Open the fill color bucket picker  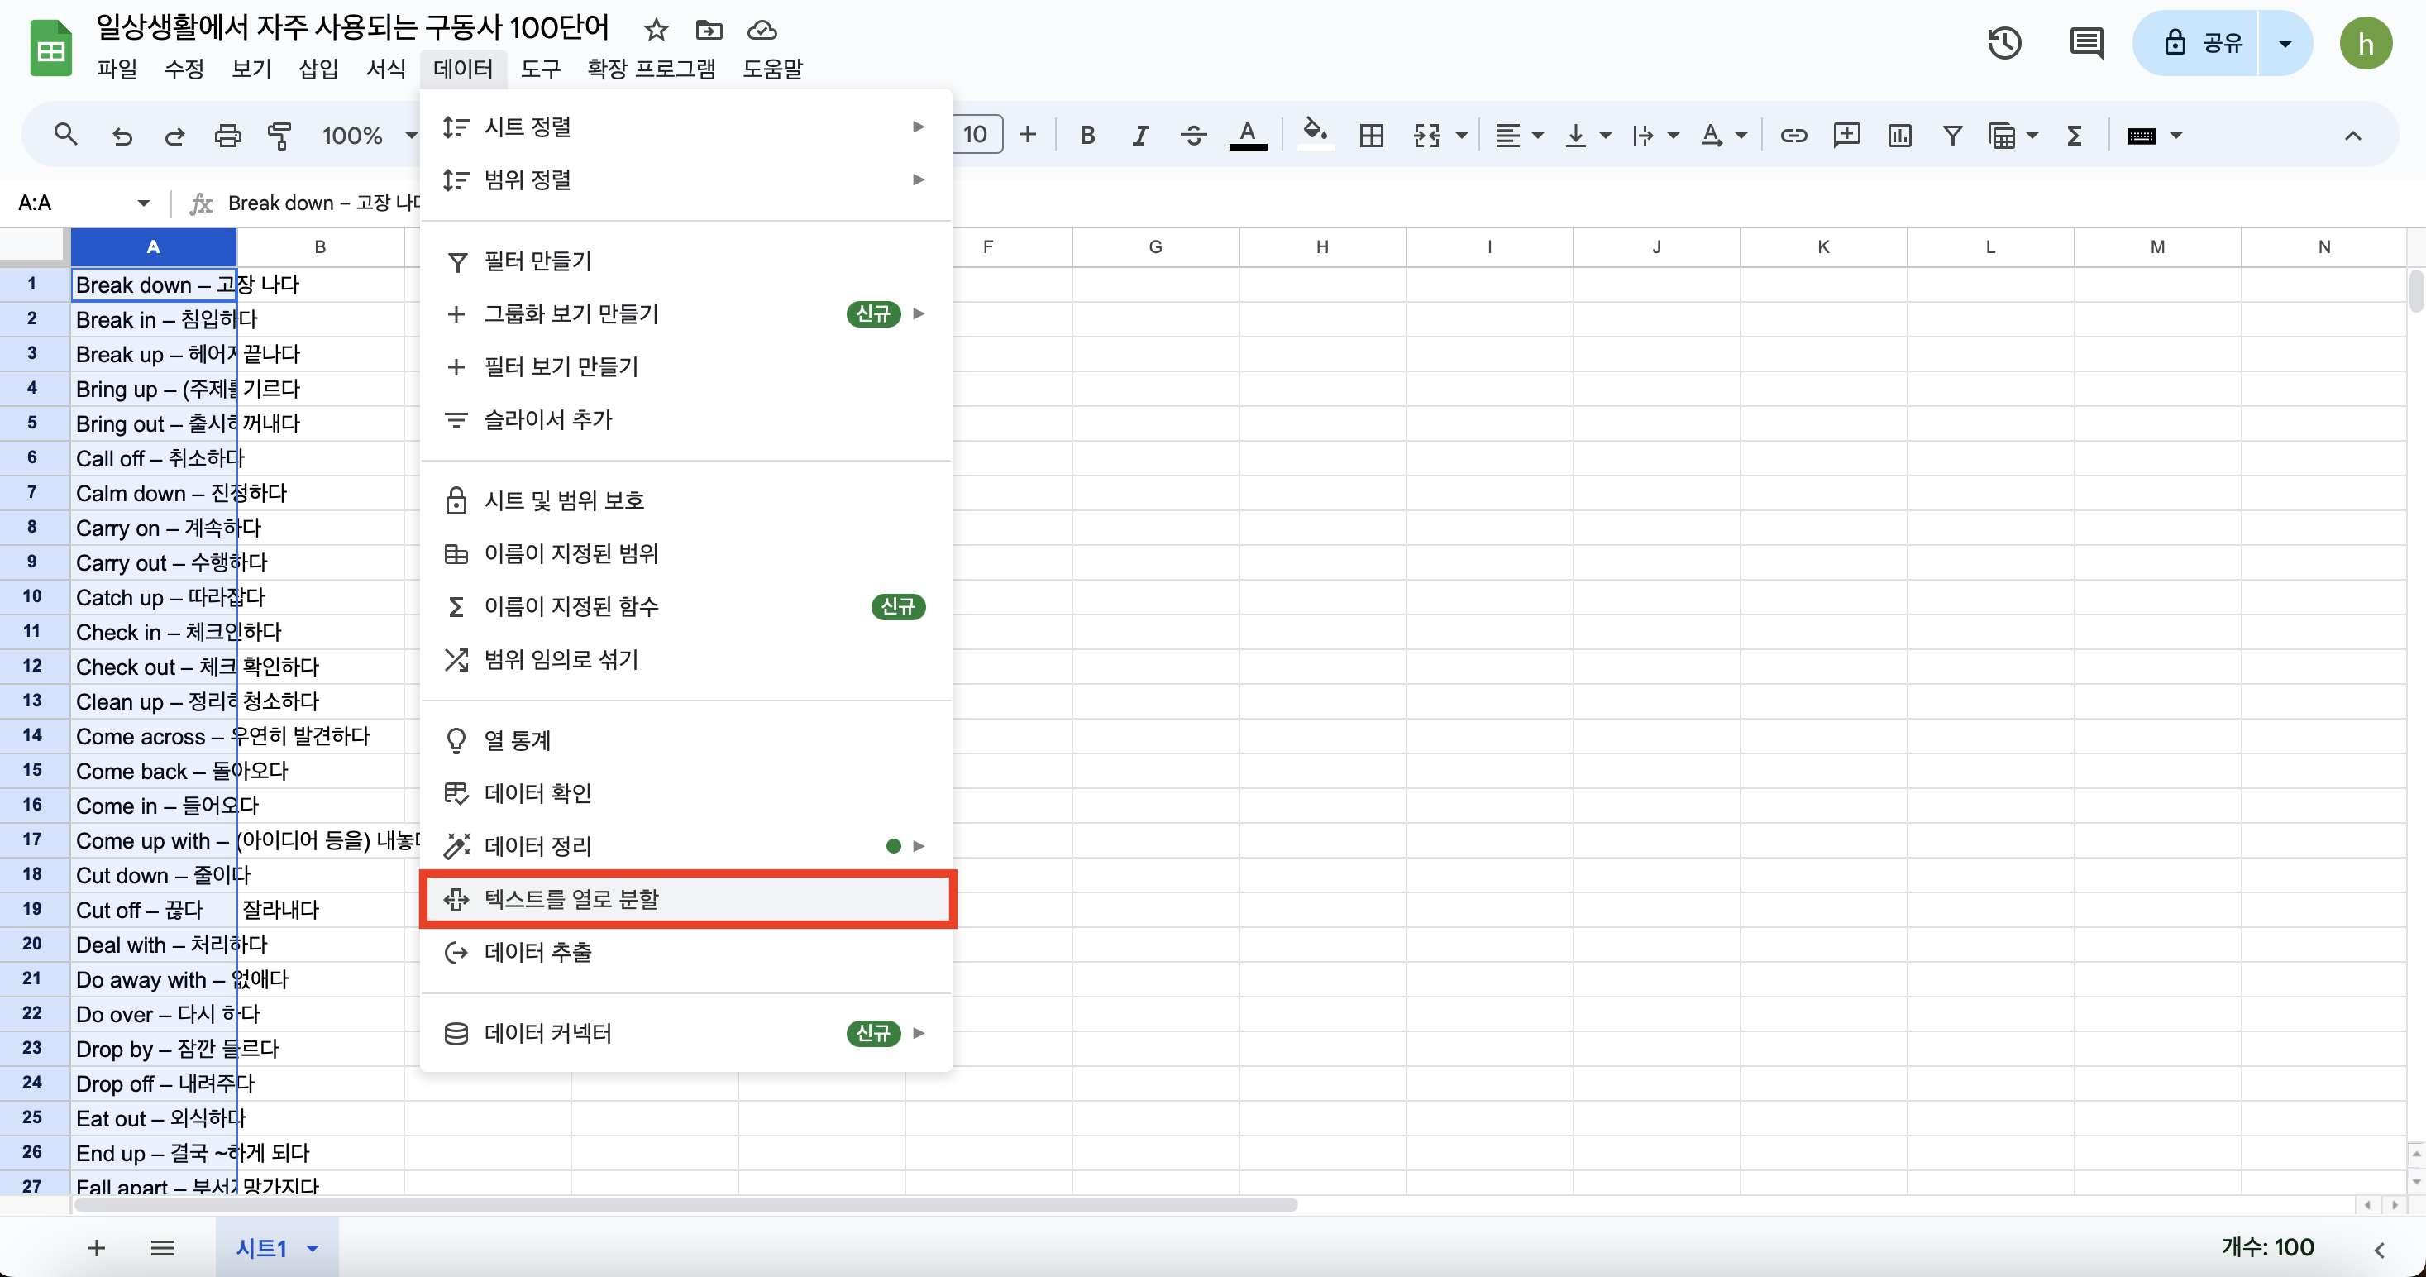1315,134
